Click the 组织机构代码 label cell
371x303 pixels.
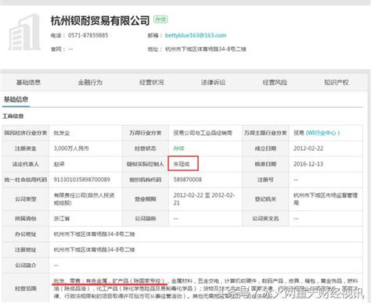click(x=146, y=180)
